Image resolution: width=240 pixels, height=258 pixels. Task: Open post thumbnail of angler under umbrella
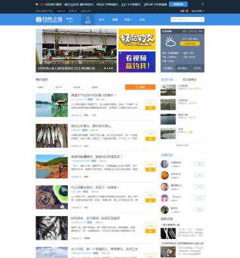tap(52, 105)
